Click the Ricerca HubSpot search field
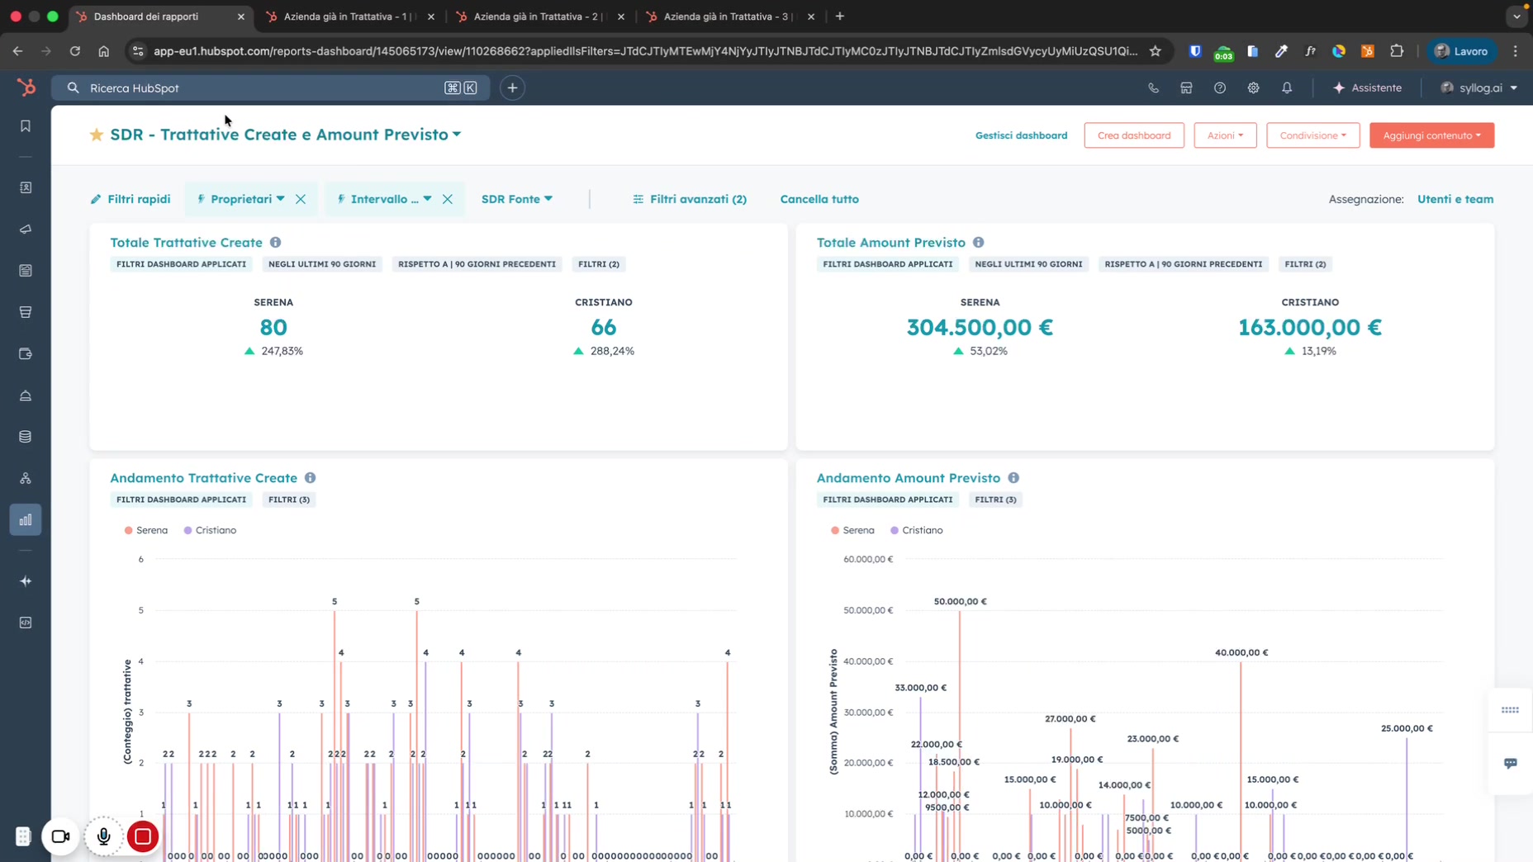 [264, 88]
